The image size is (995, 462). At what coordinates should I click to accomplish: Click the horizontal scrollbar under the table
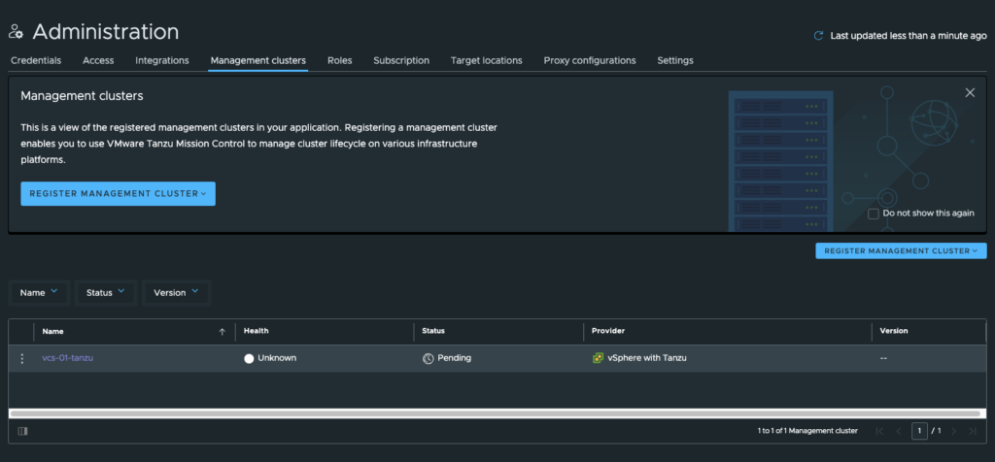click(496, 413)
